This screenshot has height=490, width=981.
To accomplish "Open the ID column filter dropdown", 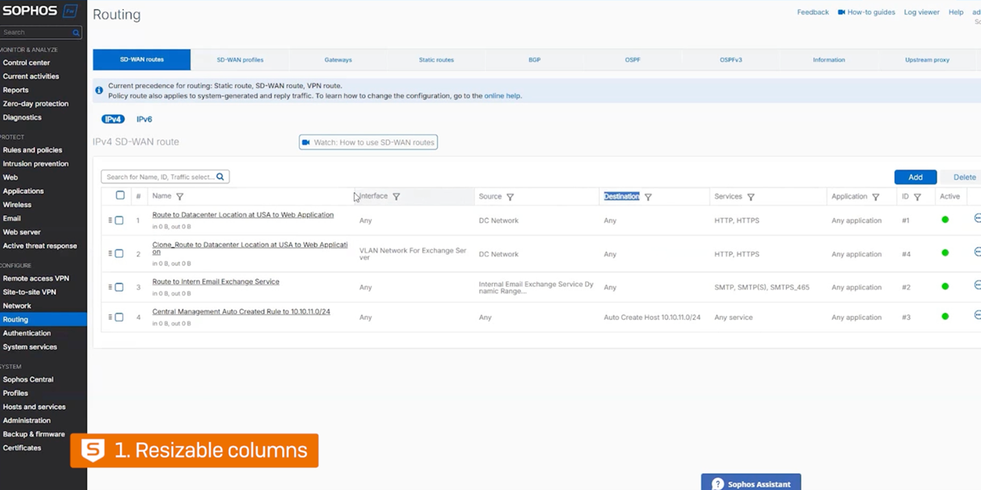I will coord(917,197).
